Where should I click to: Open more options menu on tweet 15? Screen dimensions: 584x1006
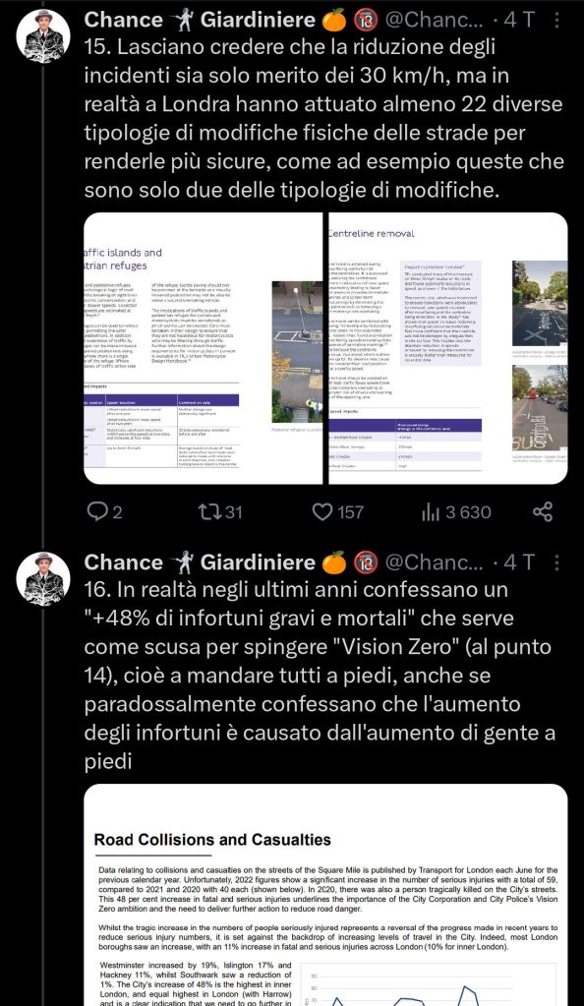pyautogui.click(x=556, y=20)
